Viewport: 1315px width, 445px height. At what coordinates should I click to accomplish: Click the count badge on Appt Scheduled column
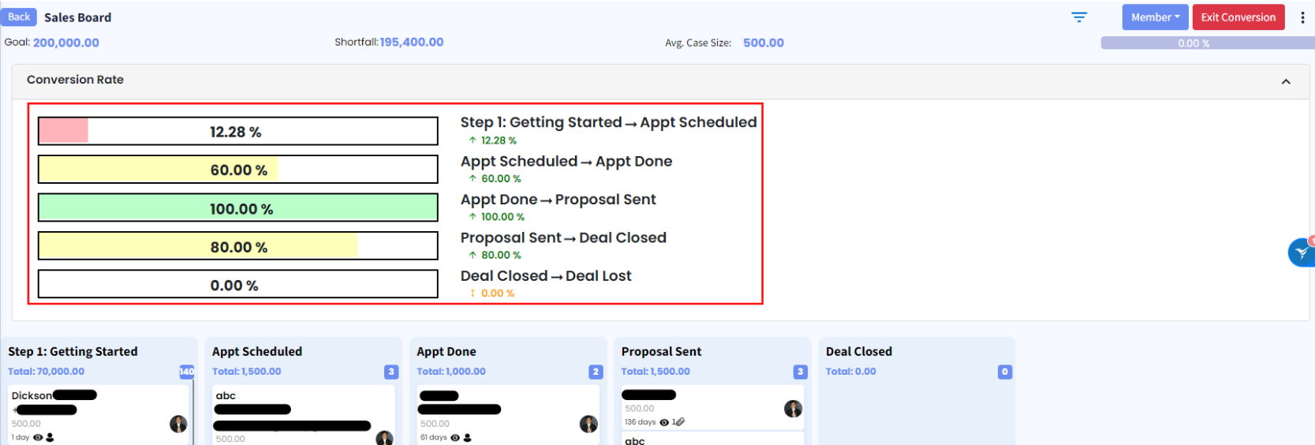point(391,372)
